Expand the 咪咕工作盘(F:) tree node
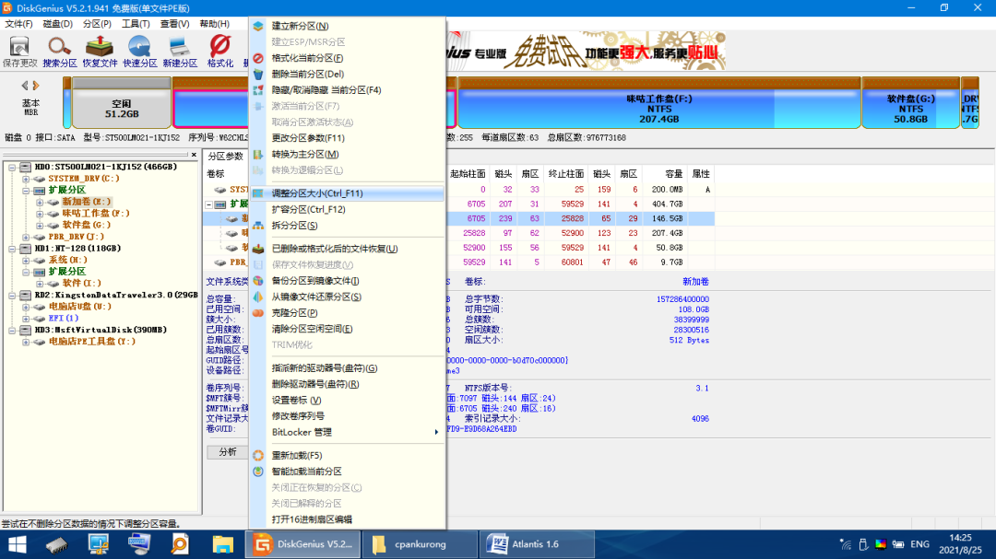Image resolution: width=996 pixels, height=559 pixels. (x=40, y=214)
